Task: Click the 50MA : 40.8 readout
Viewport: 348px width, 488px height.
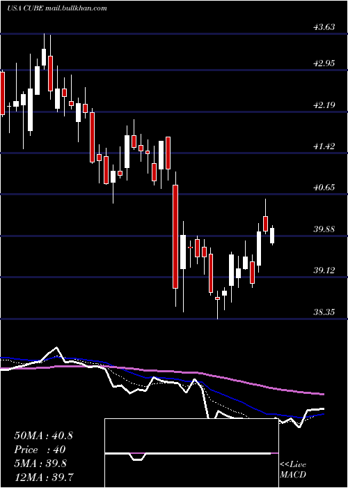Action: (x=43, y=436)
